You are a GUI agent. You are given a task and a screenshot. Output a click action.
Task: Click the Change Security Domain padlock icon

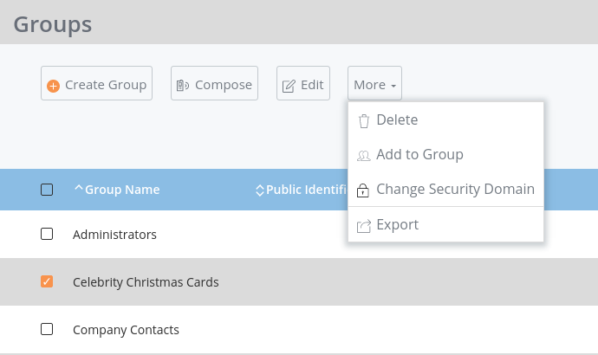point(362,190)
